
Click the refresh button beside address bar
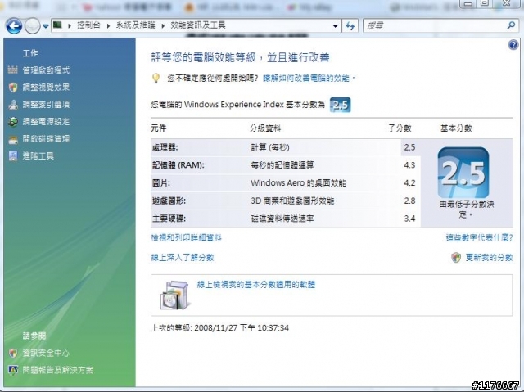pos(350,25)
